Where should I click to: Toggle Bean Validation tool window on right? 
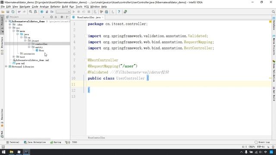[274, 71]
